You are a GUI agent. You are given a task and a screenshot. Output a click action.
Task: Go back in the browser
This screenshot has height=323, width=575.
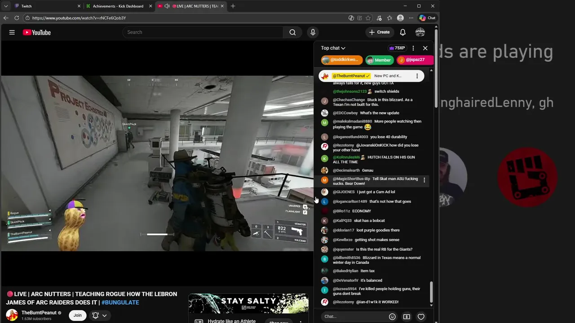coord(6,18)
